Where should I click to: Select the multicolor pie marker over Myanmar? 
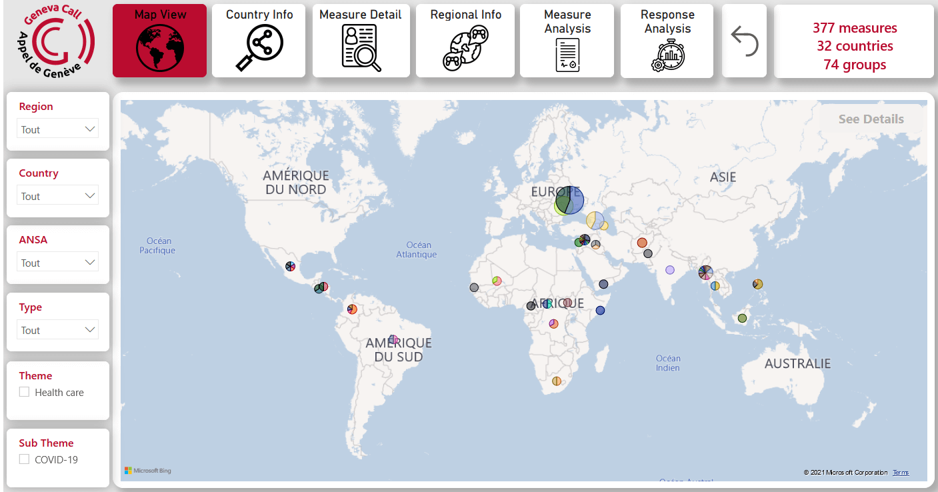click(x=705, y=272)
